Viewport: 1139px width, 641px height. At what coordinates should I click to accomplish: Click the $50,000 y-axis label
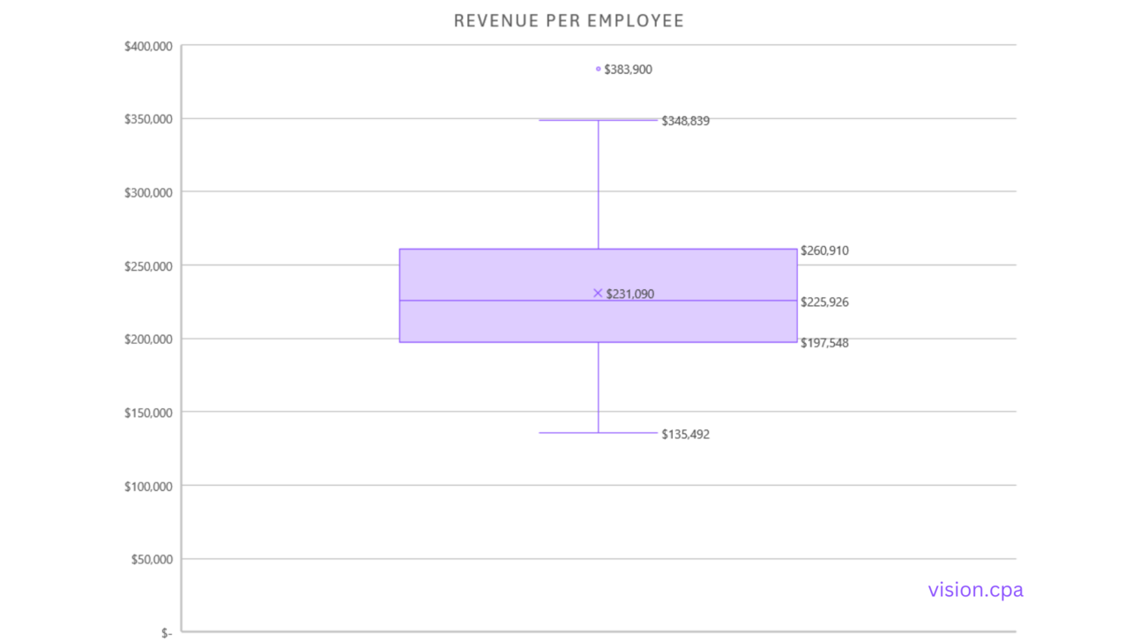click(x=152, y=559)
